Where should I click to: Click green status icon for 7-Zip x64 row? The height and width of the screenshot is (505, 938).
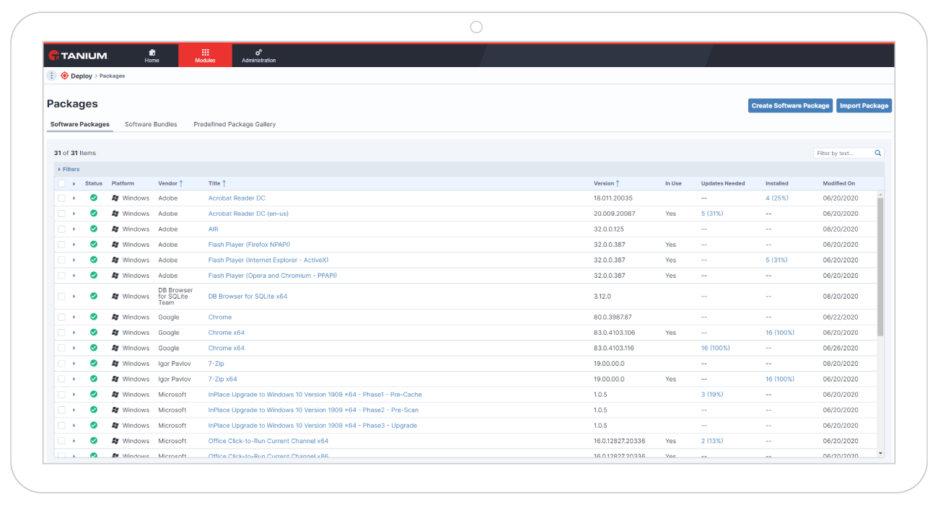(x=94, y=379)
